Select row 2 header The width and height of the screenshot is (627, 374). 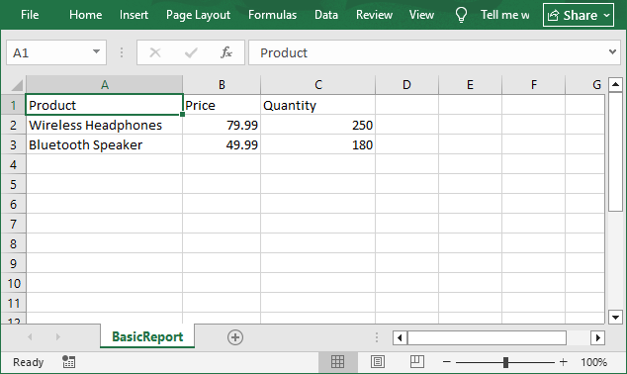point(13,125)
